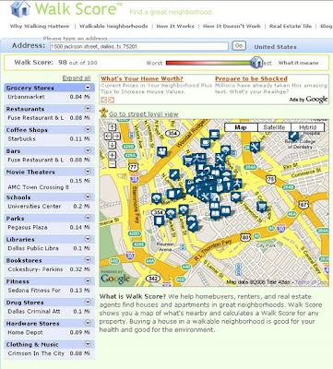
Task: Click the street view pegman icon
Action: coord(104,113)
